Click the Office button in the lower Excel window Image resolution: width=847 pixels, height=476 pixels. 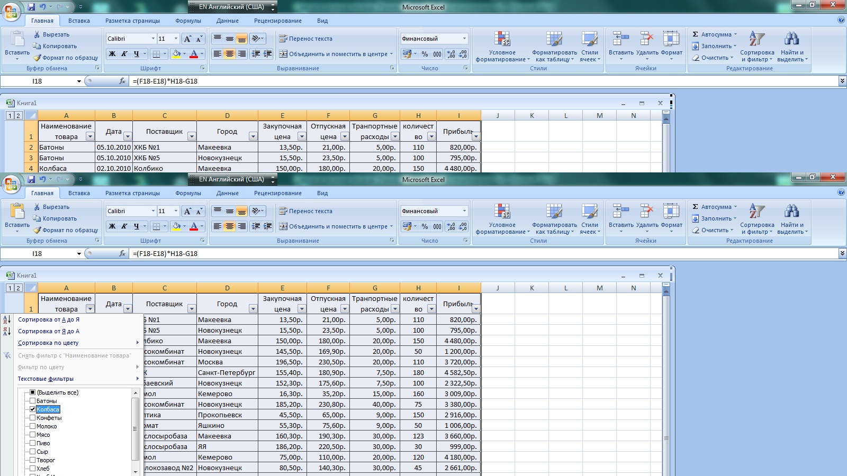pos(11,185)
